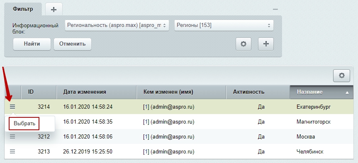Click Да in the Москва row
This screenshot has height=163, width=358.
coord(261,137)
